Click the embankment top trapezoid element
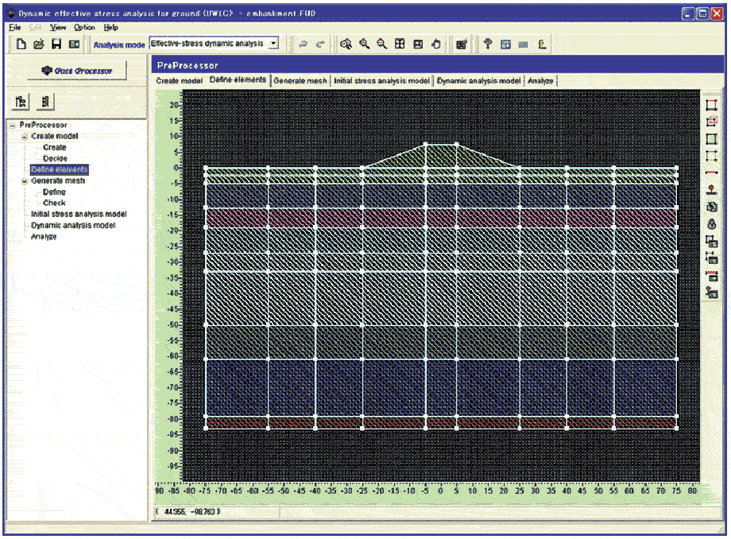Image resolution: width=731 pixels, height=539 pixels. click(440, 155)
